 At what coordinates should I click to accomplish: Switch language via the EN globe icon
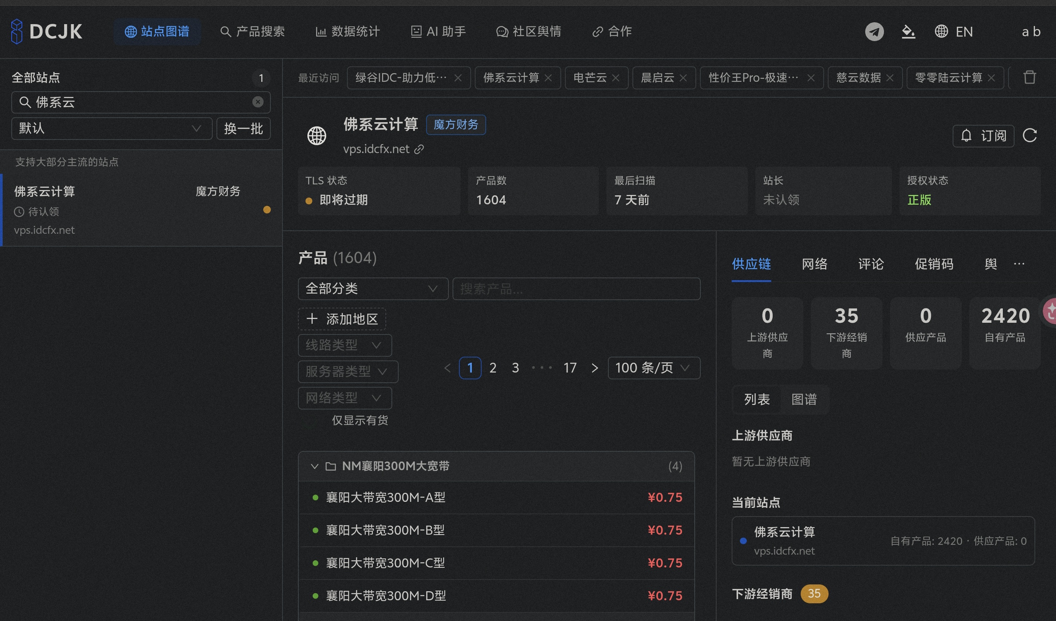coord(953,31)
